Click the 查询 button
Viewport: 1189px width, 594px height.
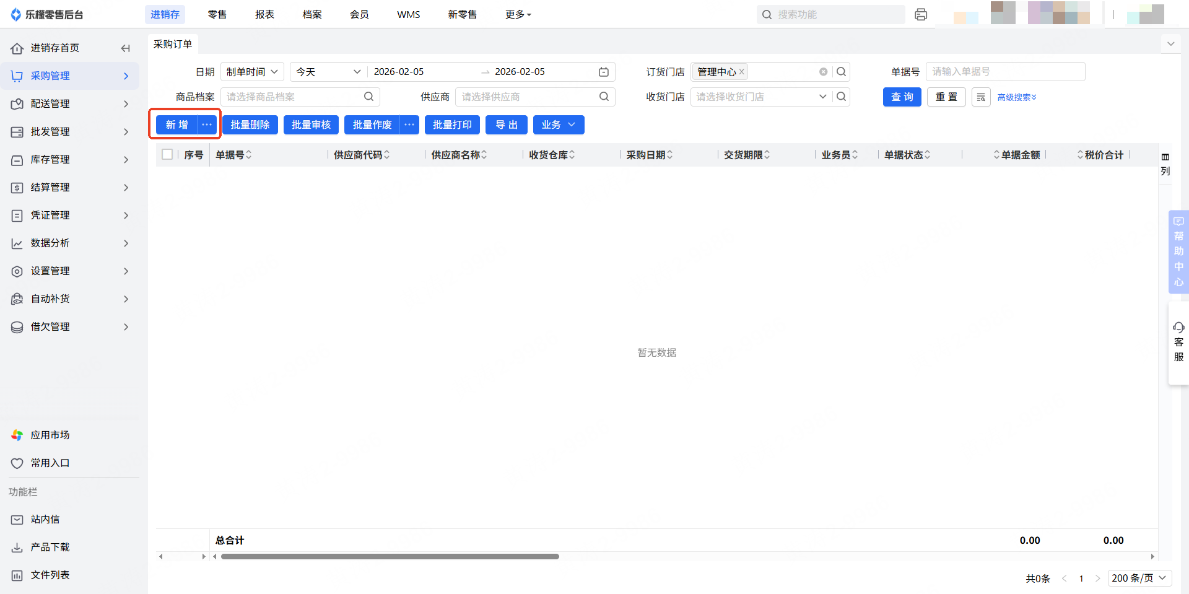click(x=902, y=97)
